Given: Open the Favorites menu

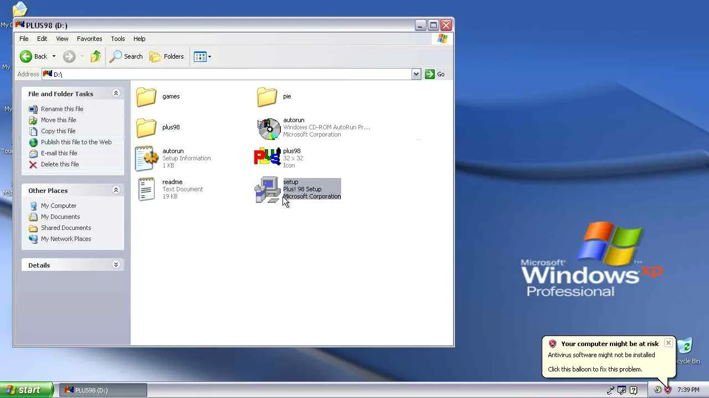Looking at the screenshot, I should pyautogui.click(x=89, y=39).
